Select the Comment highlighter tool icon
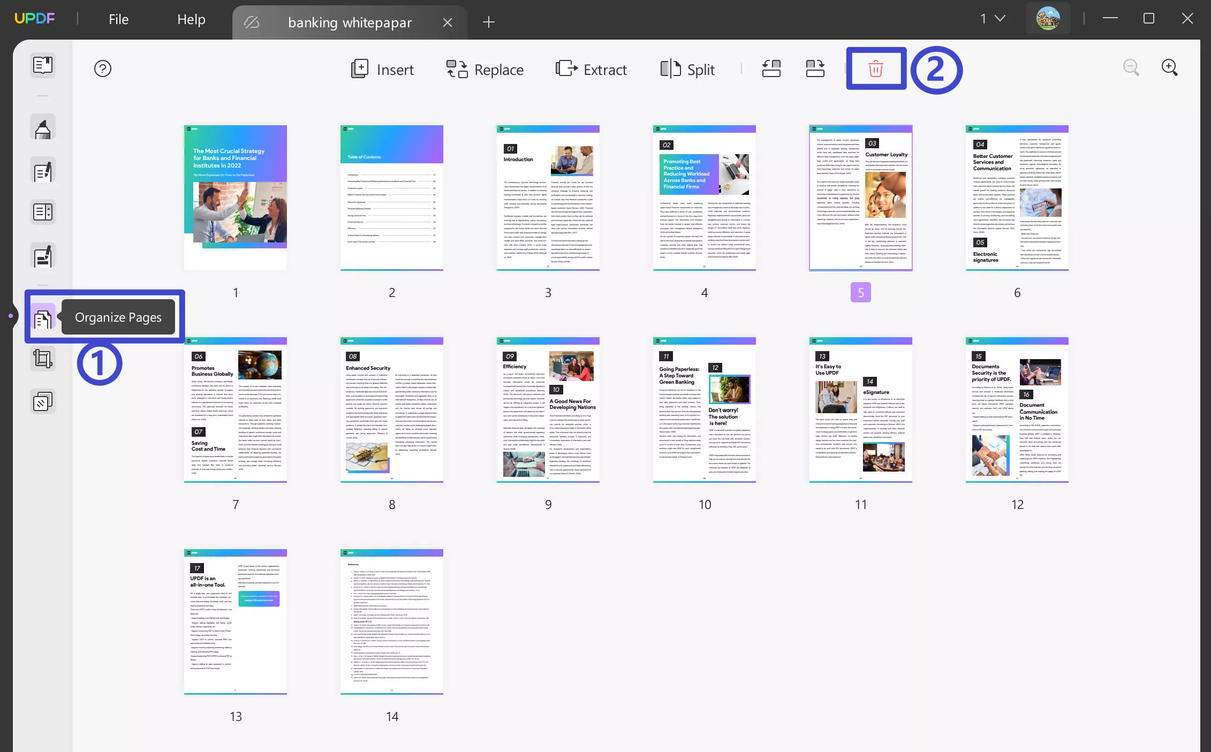This screenshot has width=1211, height=752. (43, 128)
